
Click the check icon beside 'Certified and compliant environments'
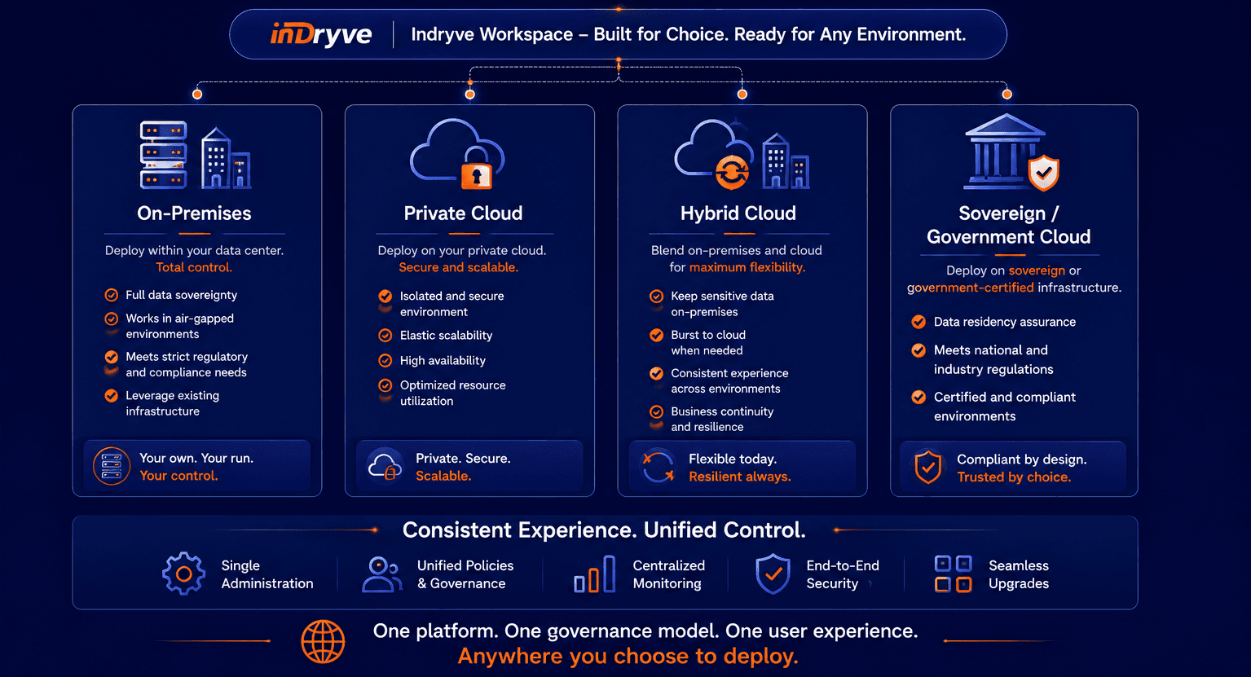click(x=918, y=398)
